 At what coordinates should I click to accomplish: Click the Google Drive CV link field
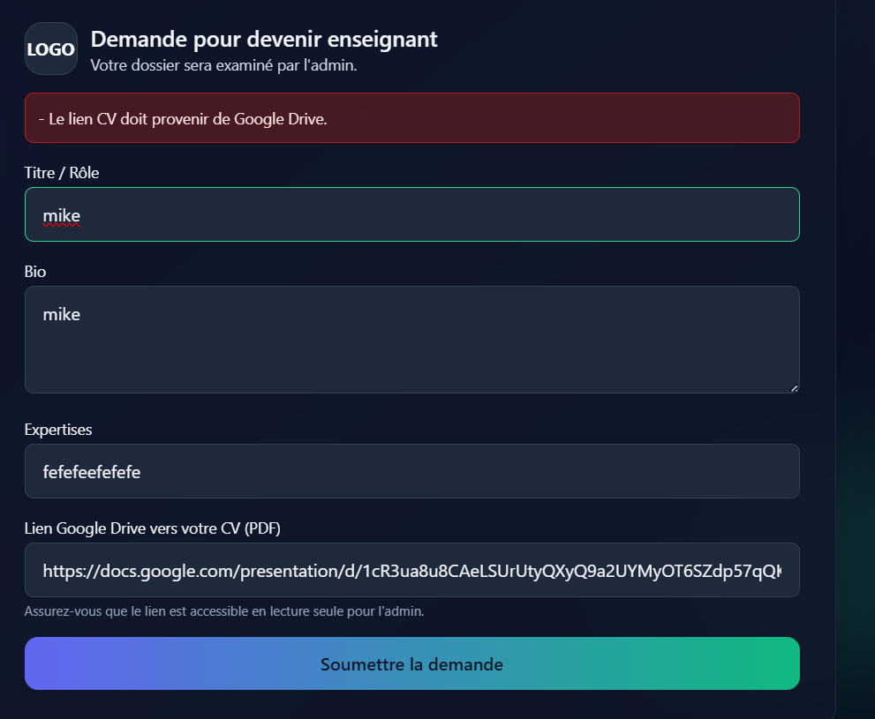pos(411,570)
